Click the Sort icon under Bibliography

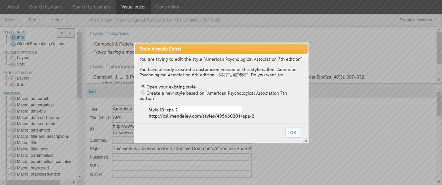[13, 85]
